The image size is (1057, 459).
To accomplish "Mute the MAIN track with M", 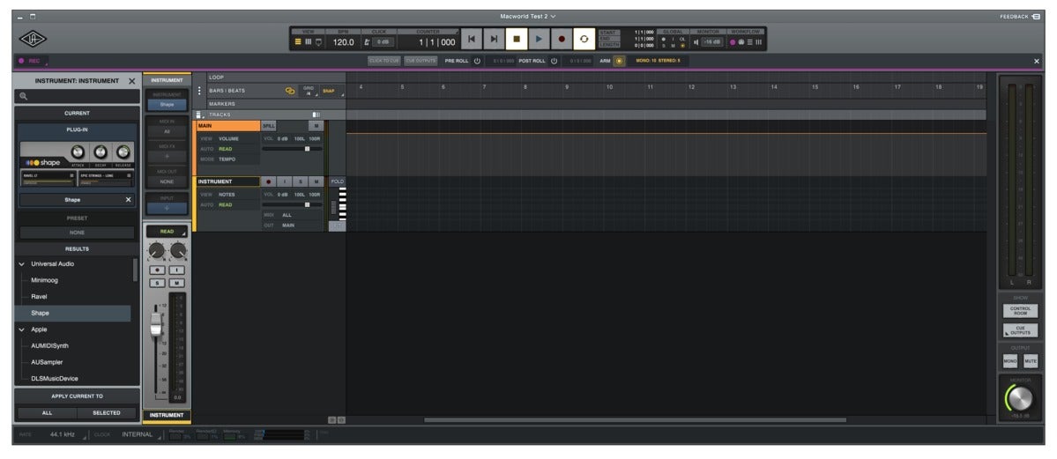I will 316,126.
